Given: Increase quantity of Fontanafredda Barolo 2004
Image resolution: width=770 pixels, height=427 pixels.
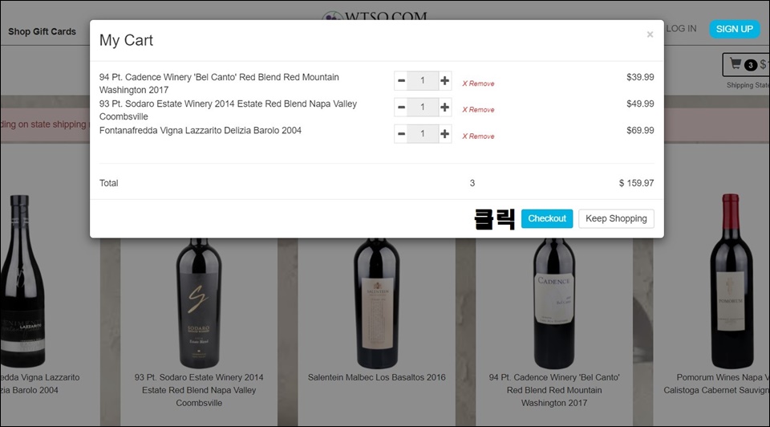Looking at the screenshot, I should (x=444, y=134).
